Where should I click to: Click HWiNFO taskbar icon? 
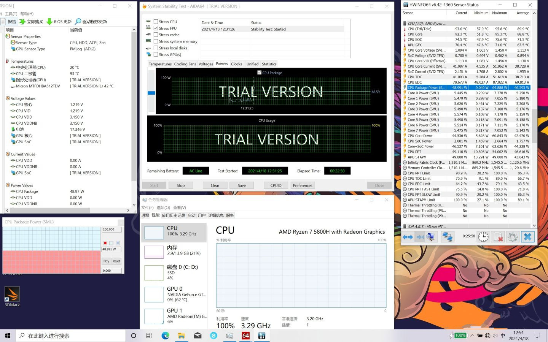pos(261,336)
